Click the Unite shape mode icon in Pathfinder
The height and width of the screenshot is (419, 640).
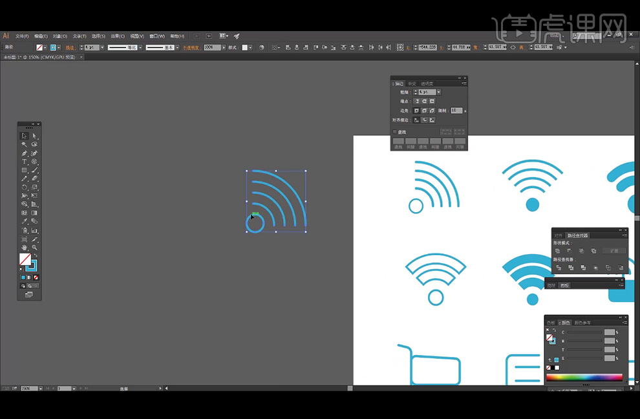[557, 251]
